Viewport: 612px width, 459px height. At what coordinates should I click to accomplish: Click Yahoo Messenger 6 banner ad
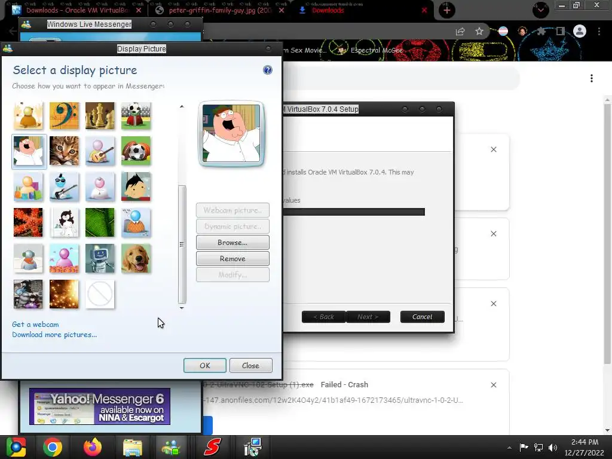[x=100, y=406]
